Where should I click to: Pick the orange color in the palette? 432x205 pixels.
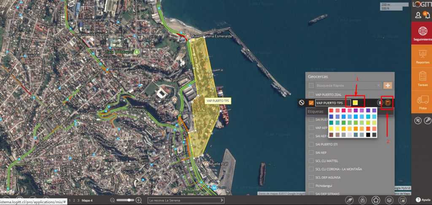click(x=356, y=129)
